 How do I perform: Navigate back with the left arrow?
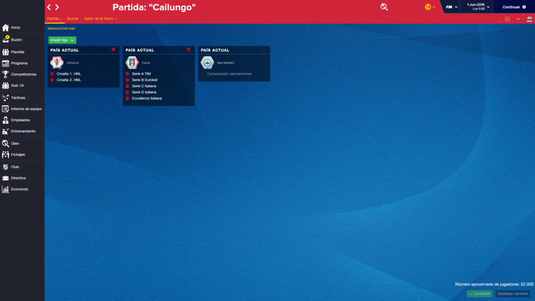click(x=49, y=7)
